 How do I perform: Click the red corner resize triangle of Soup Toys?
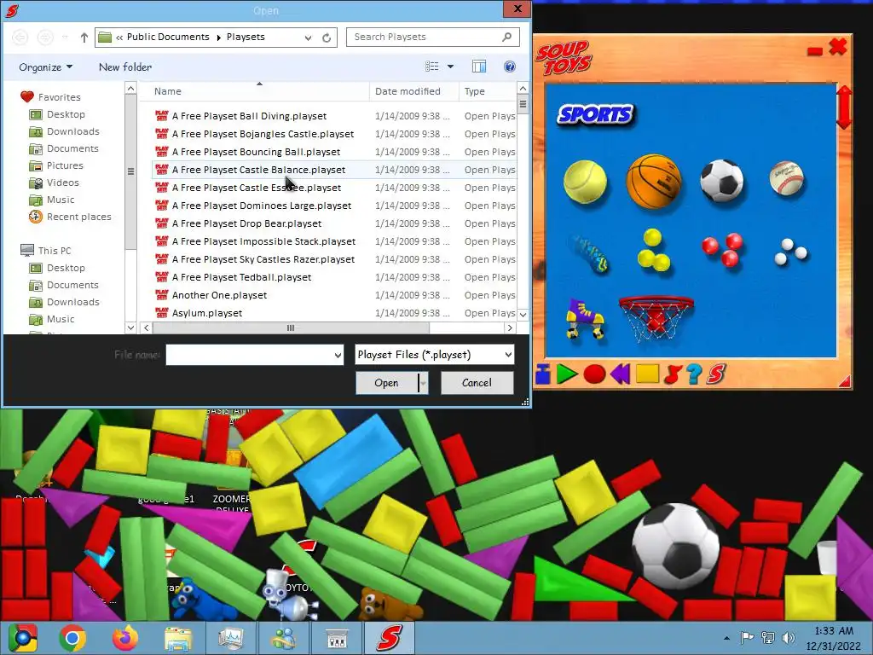tap(845, 381)
